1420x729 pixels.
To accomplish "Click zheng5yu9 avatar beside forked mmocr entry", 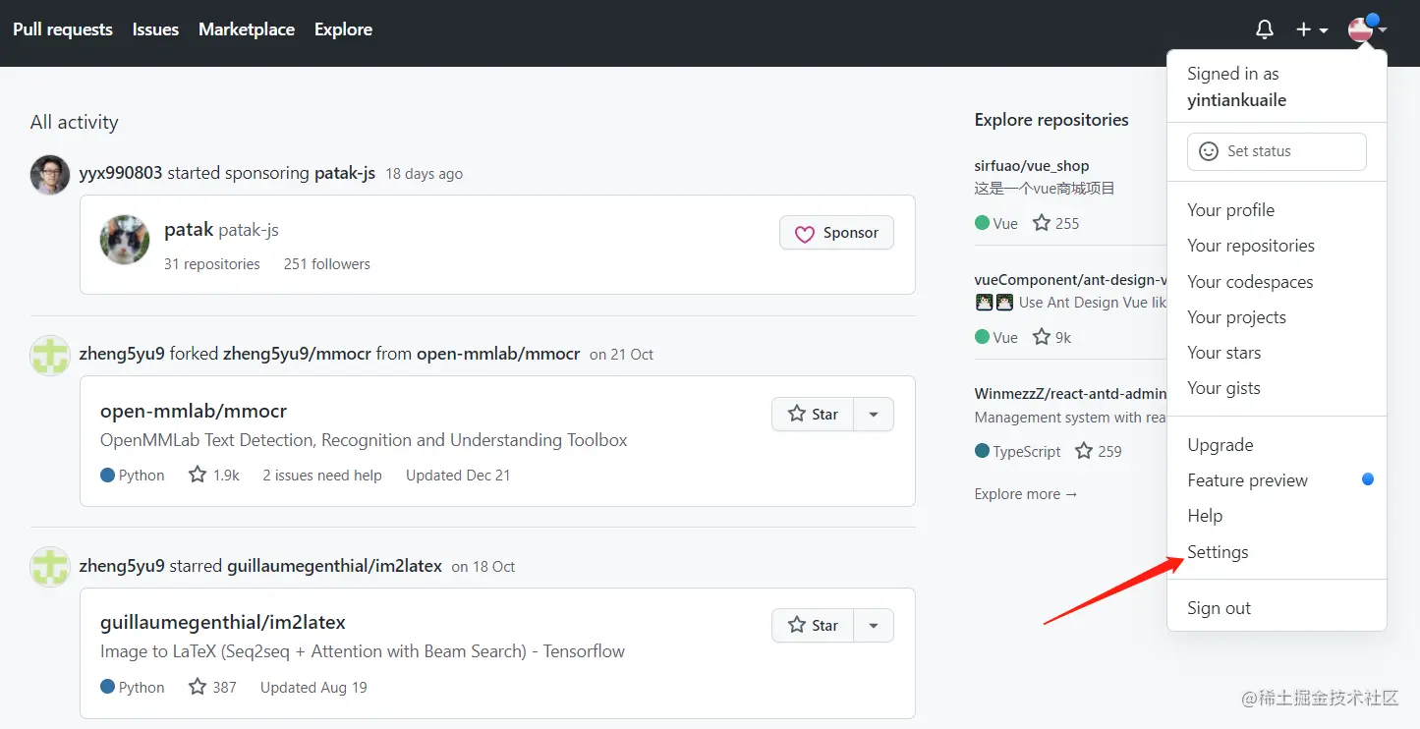I will tap(50, 355).
